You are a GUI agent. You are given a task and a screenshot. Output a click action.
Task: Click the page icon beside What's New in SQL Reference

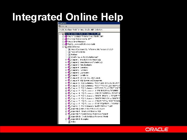coord(69,57)
